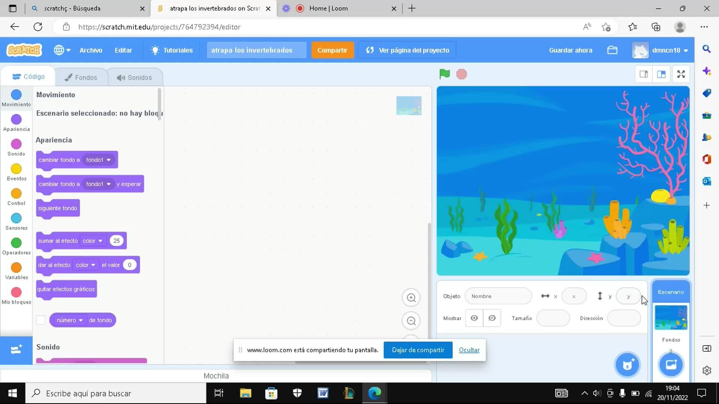The image size is (719, 404).
Task: Enter fullscreen stage mode
Action: tap(681, 74)
